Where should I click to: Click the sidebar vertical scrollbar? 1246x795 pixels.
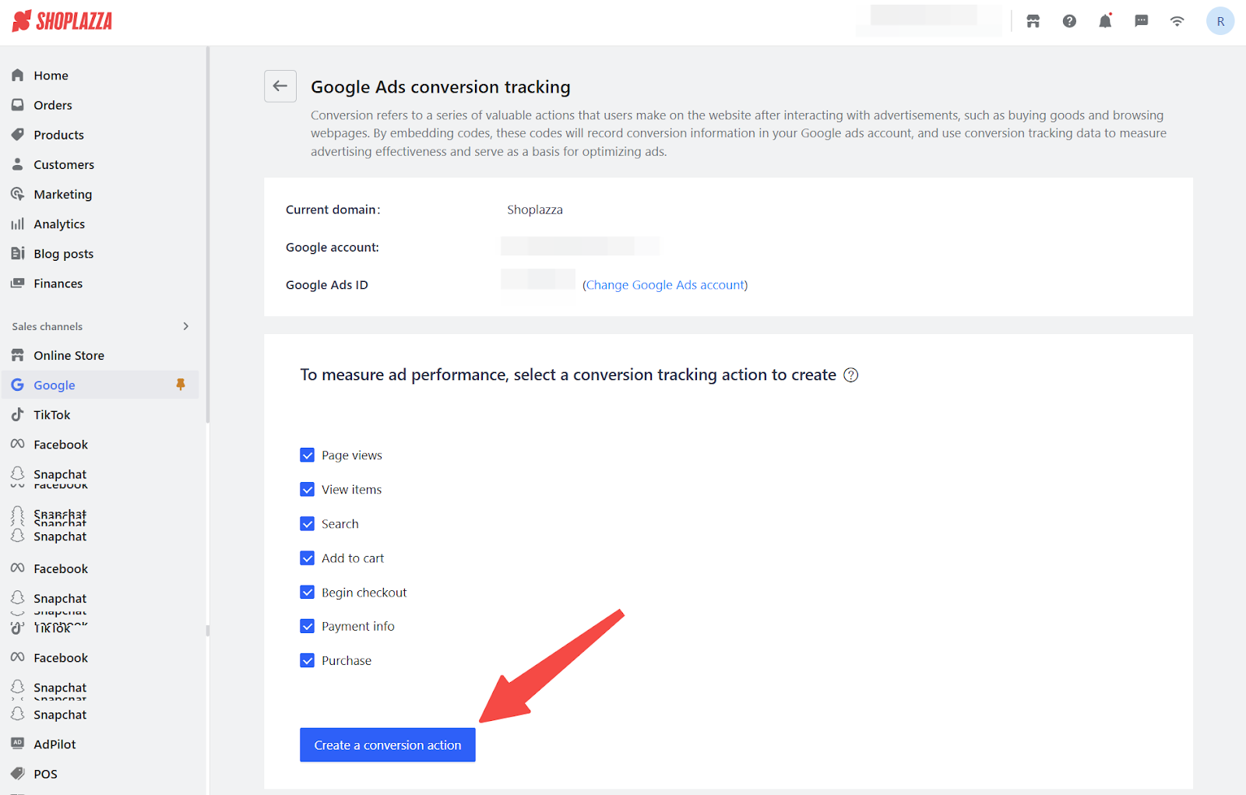click(x=208, y=234)
